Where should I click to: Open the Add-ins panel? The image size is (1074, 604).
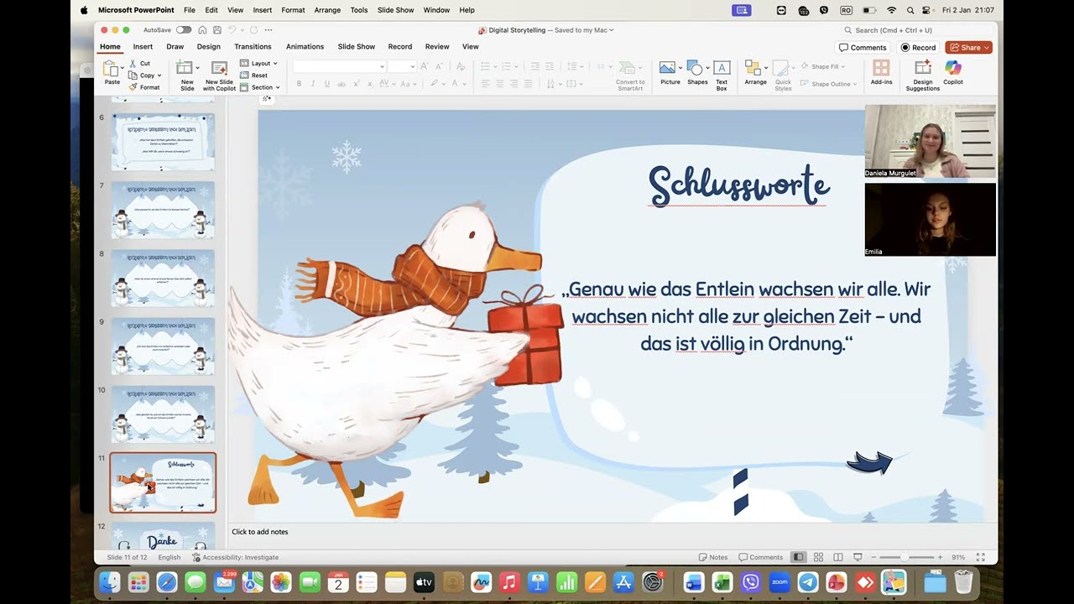881,72
